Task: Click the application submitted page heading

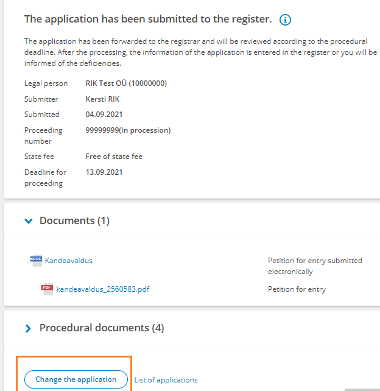Action: point(148,19)
